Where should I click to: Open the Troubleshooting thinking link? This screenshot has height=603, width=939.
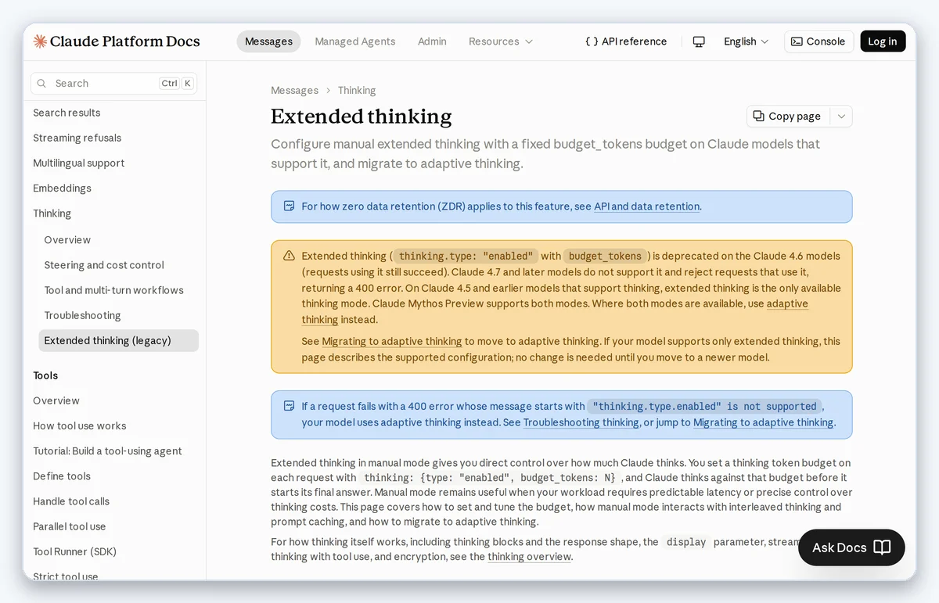(x=581, y=422)
